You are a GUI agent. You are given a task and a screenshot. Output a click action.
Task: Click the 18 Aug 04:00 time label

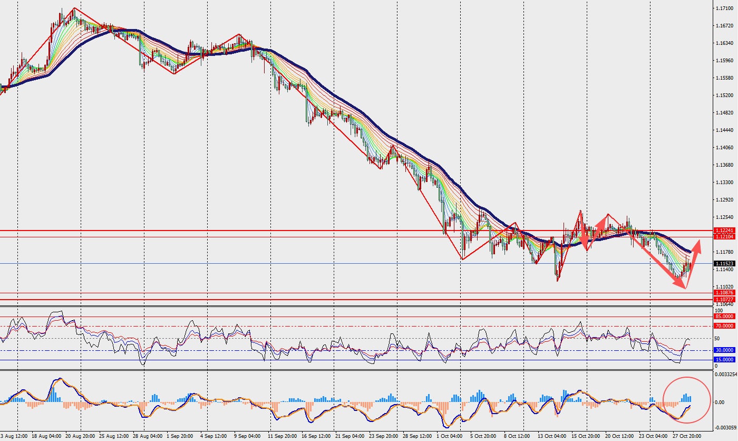click(x=45, y=436)
